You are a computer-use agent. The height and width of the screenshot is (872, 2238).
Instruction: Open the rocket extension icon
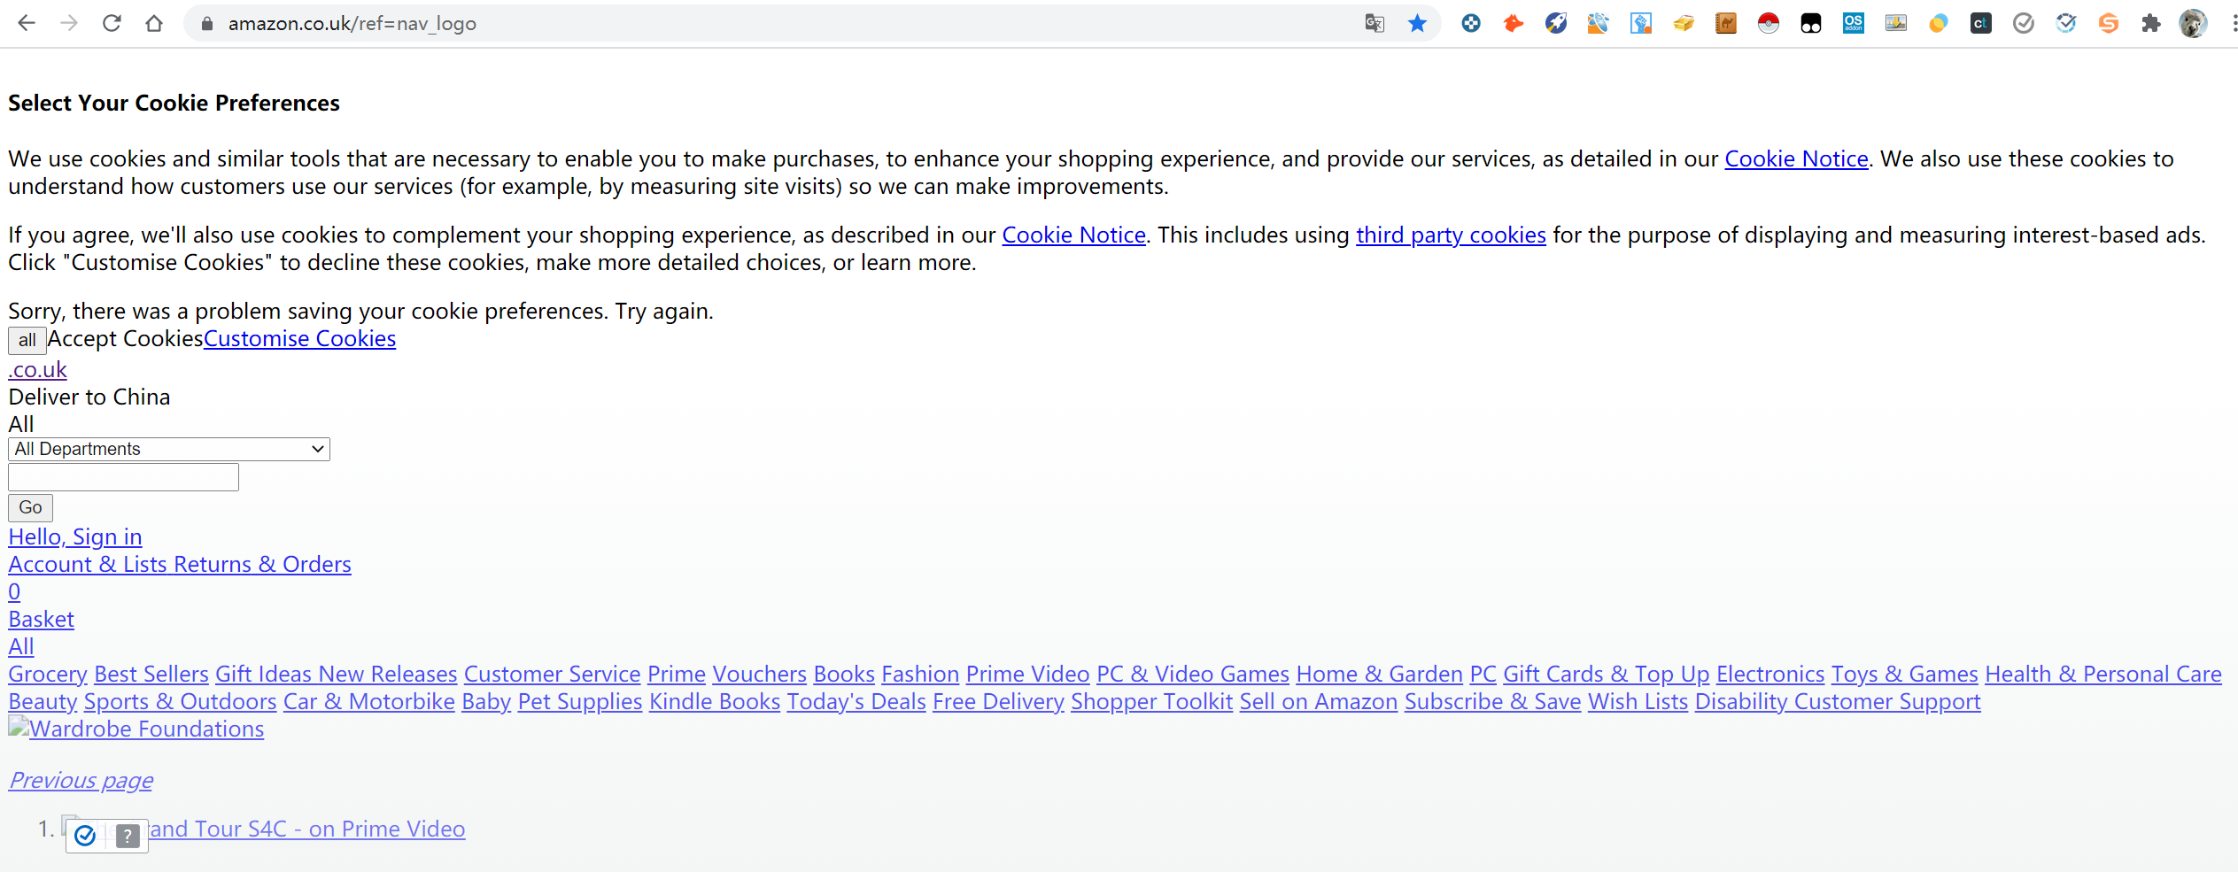(x=1556, y=24)
